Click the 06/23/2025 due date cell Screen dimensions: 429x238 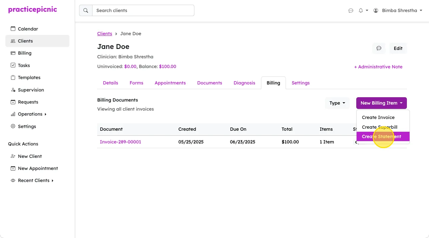pyautogui.click(x=243, y=142)
